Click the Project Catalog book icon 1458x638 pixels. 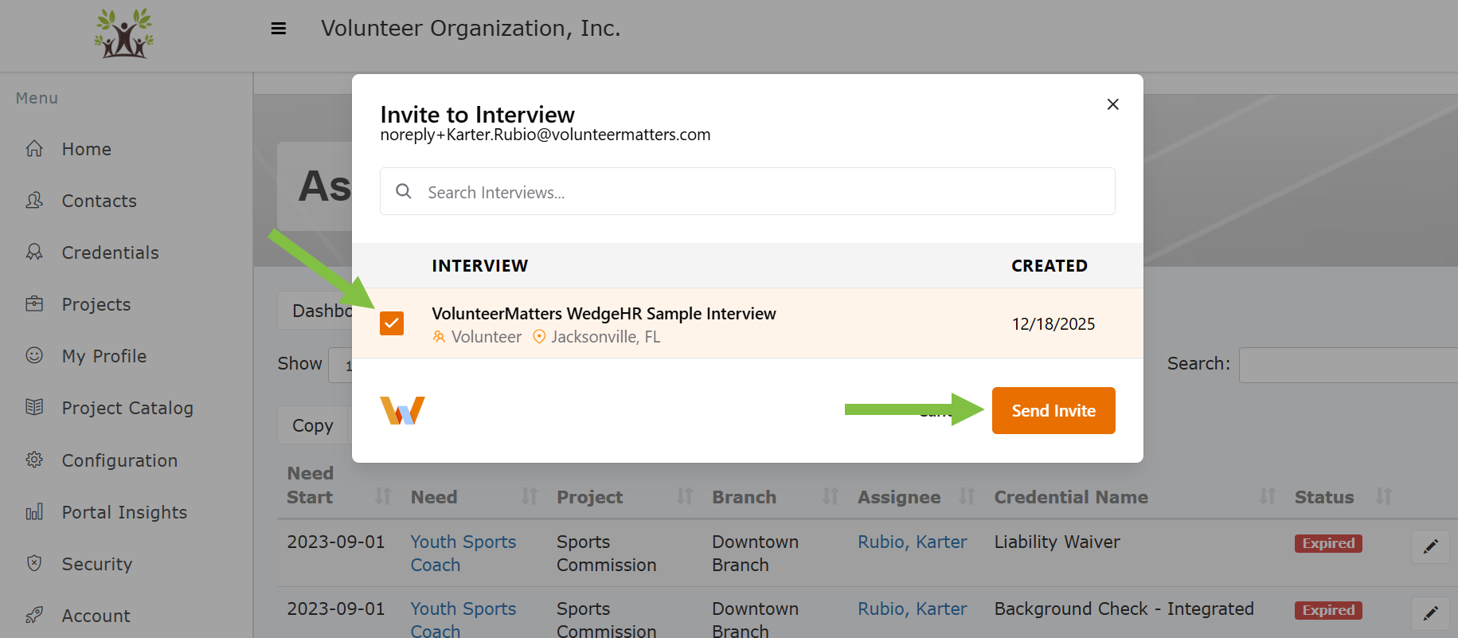pyautogui.click(x=34, y=408)
